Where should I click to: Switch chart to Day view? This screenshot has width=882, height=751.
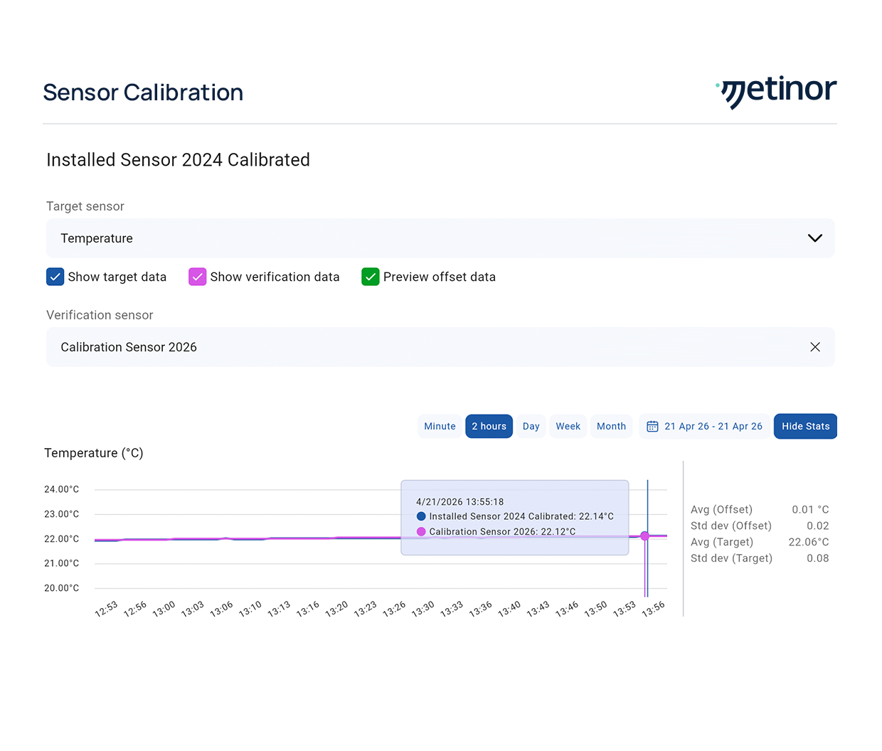(x=531, y=427)
